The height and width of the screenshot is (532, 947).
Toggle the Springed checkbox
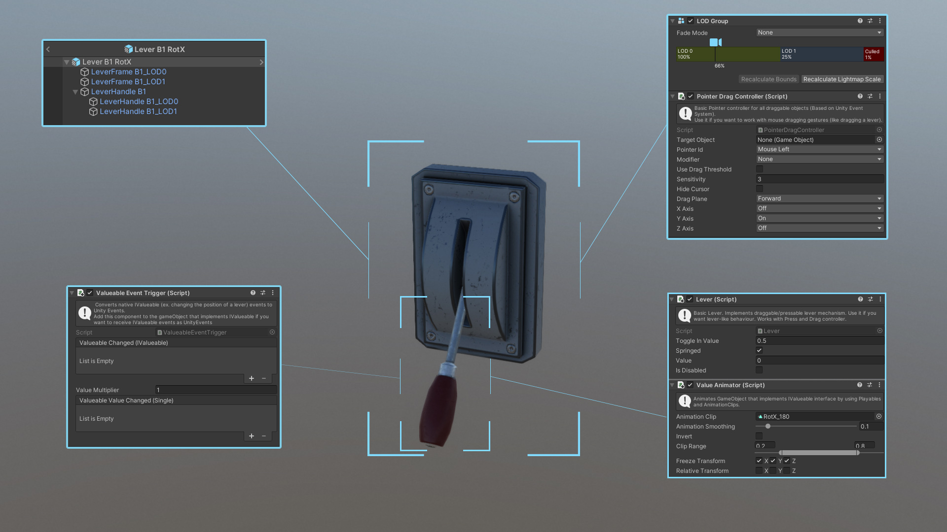click(x=759, y=351)
